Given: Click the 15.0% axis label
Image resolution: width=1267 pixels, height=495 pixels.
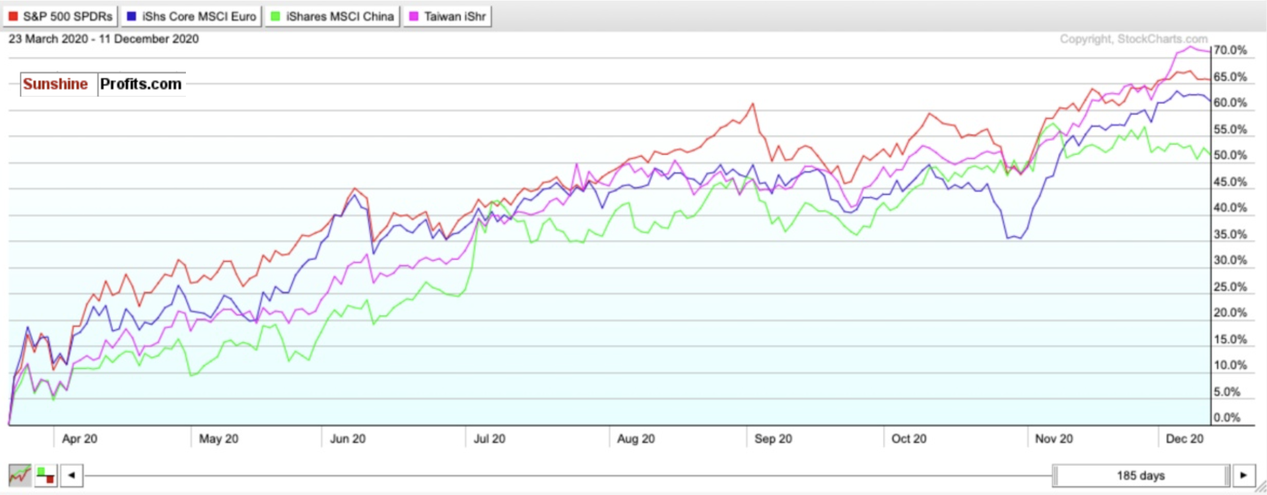Looking at the screenshot, I should coord(1230,339).
